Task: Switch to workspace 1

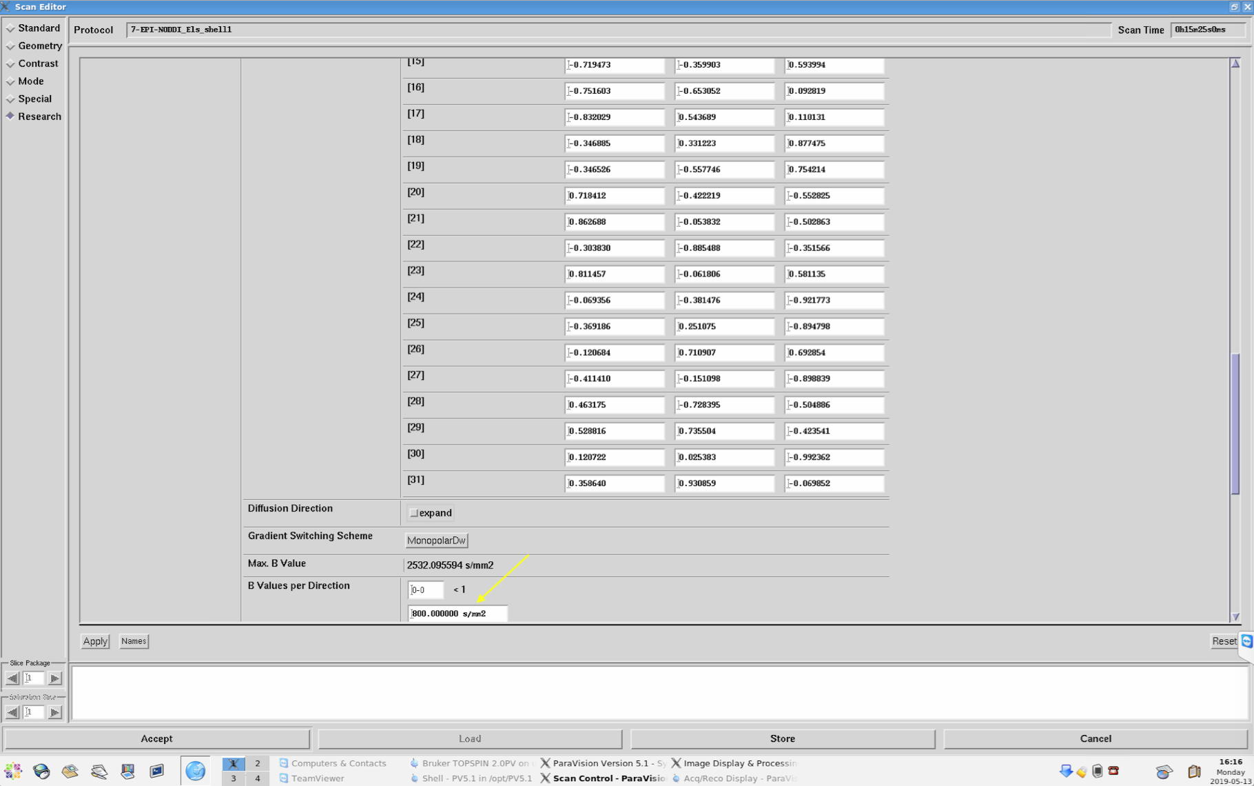Action: coord(234,763)
